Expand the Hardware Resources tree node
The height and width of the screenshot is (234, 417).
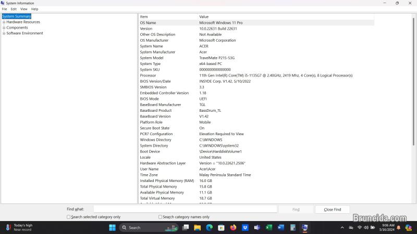tap(4, 22)
